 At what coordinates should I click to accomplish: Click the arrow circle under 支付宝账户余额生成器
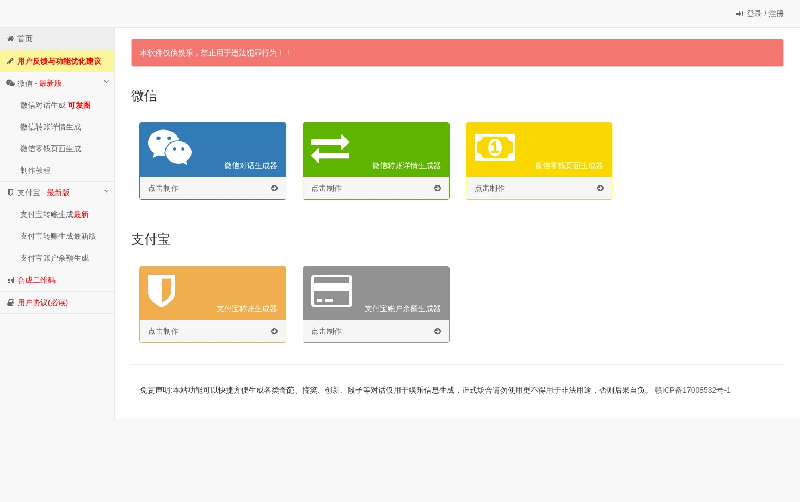click(x=438, y=331)
